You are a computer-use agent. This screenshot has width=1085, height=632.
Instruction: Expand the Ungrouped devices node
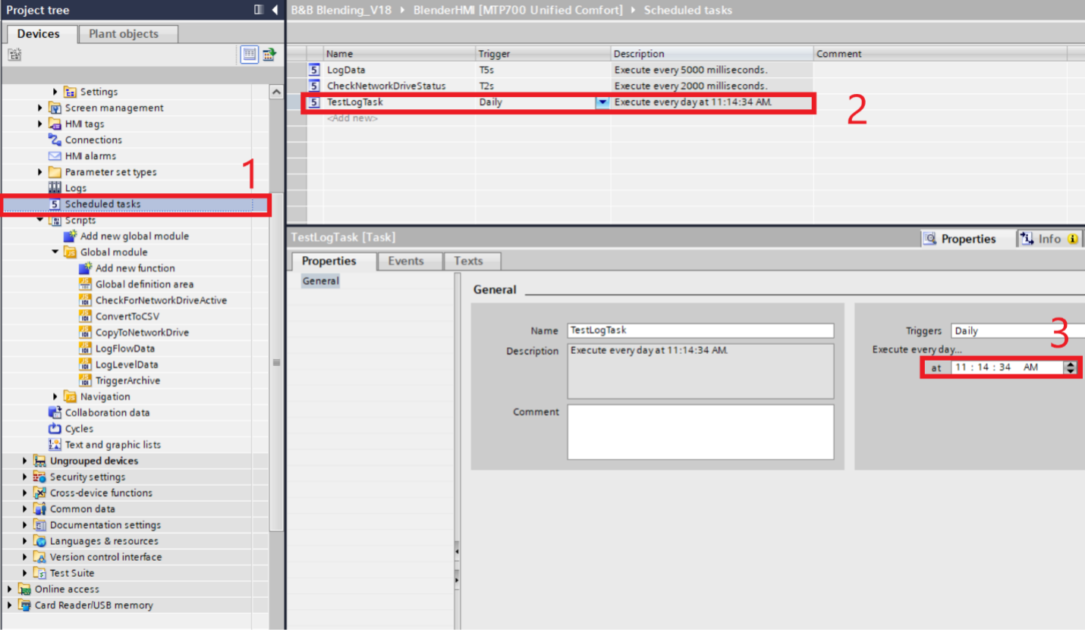tap(25, 461)
